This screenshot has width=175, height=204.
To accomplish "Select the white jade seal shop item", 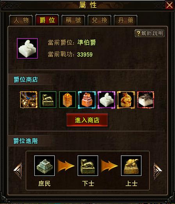I will click(106, 100).
